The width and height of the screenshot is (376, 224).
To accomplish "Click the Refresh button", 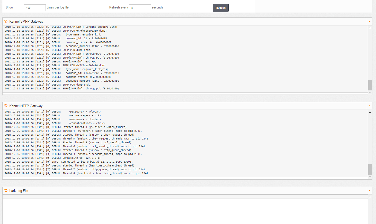I will (221, 8).
